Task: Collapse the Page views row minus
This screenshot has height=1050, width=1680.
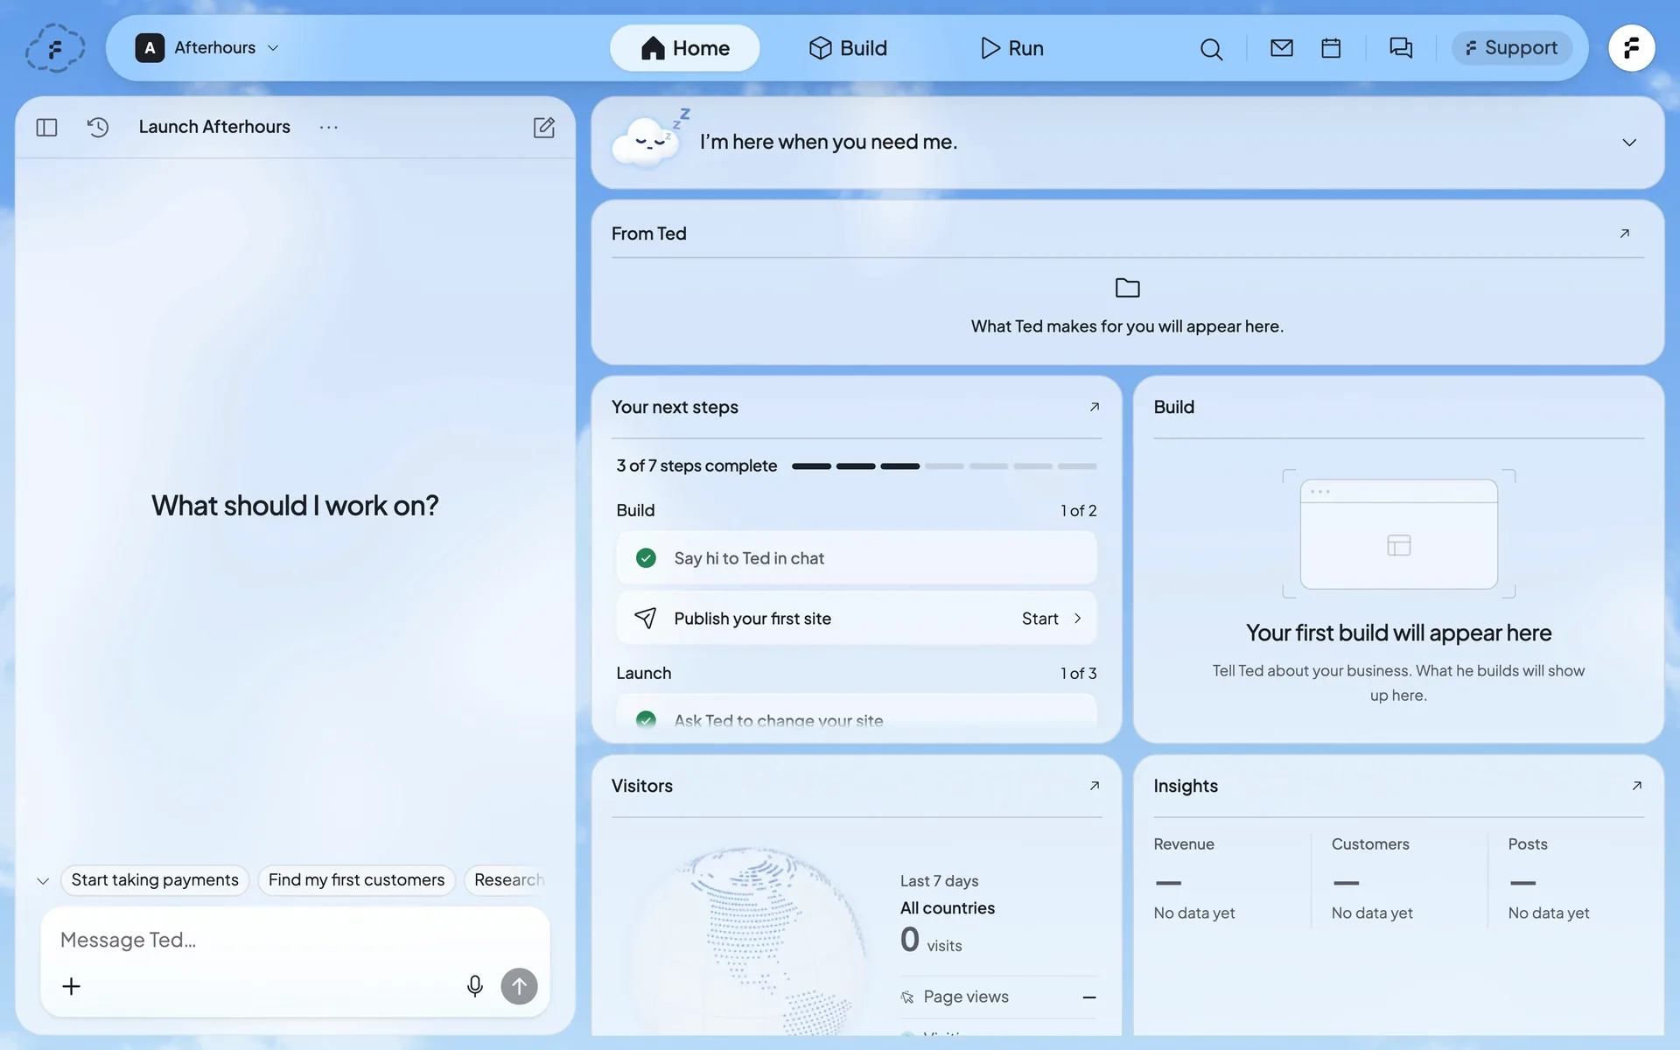Action: 1089,997
